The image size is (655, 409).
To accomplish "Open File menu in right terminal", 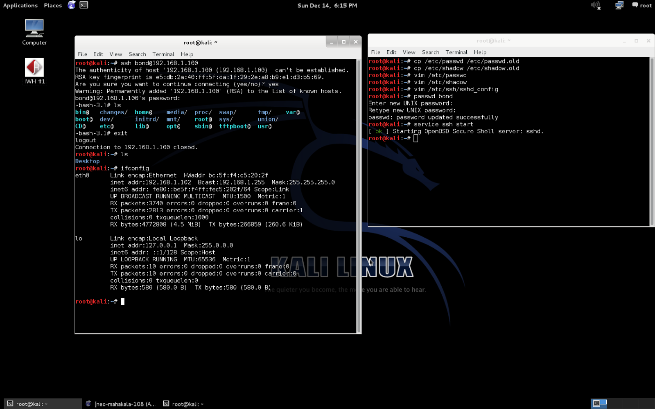I will tap(375, 52).
